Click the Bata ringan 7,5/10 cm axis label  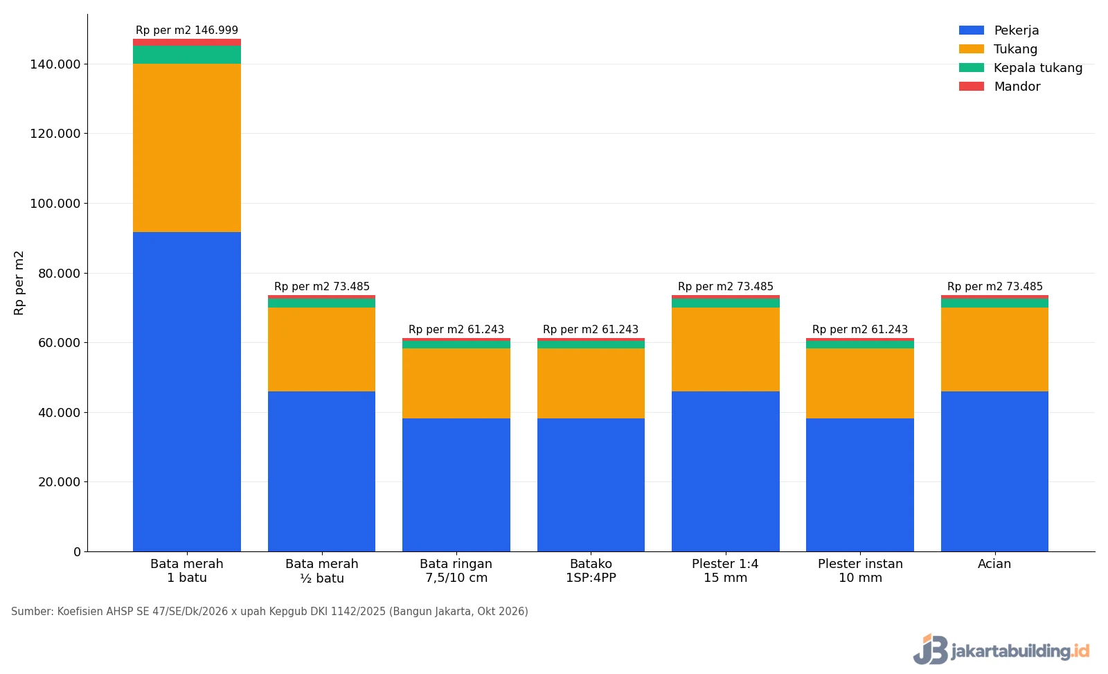(x=456, y=571)
